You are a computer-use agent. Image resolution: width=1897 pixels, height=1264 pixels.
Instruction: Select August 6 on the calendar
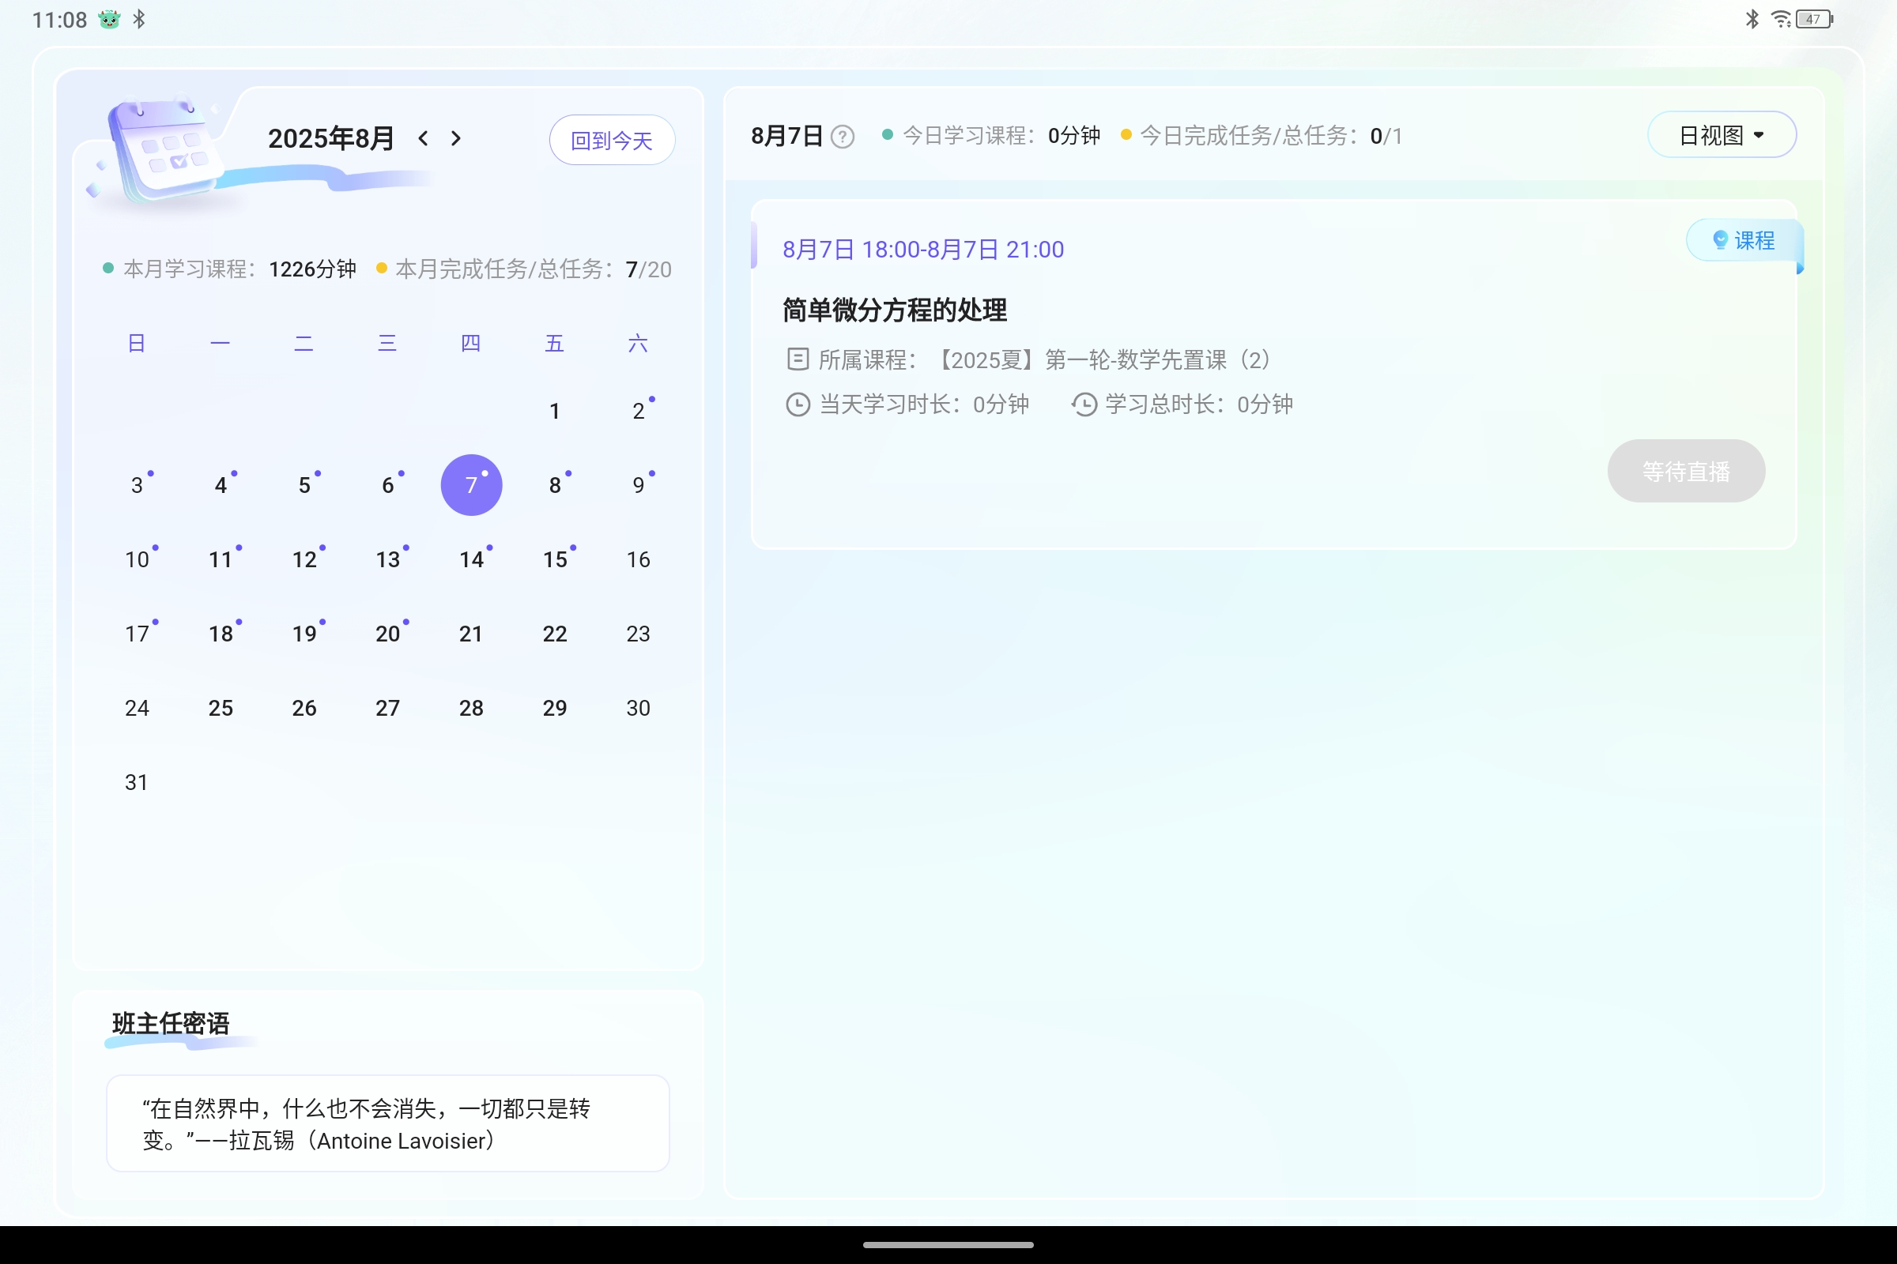(388, 485)
